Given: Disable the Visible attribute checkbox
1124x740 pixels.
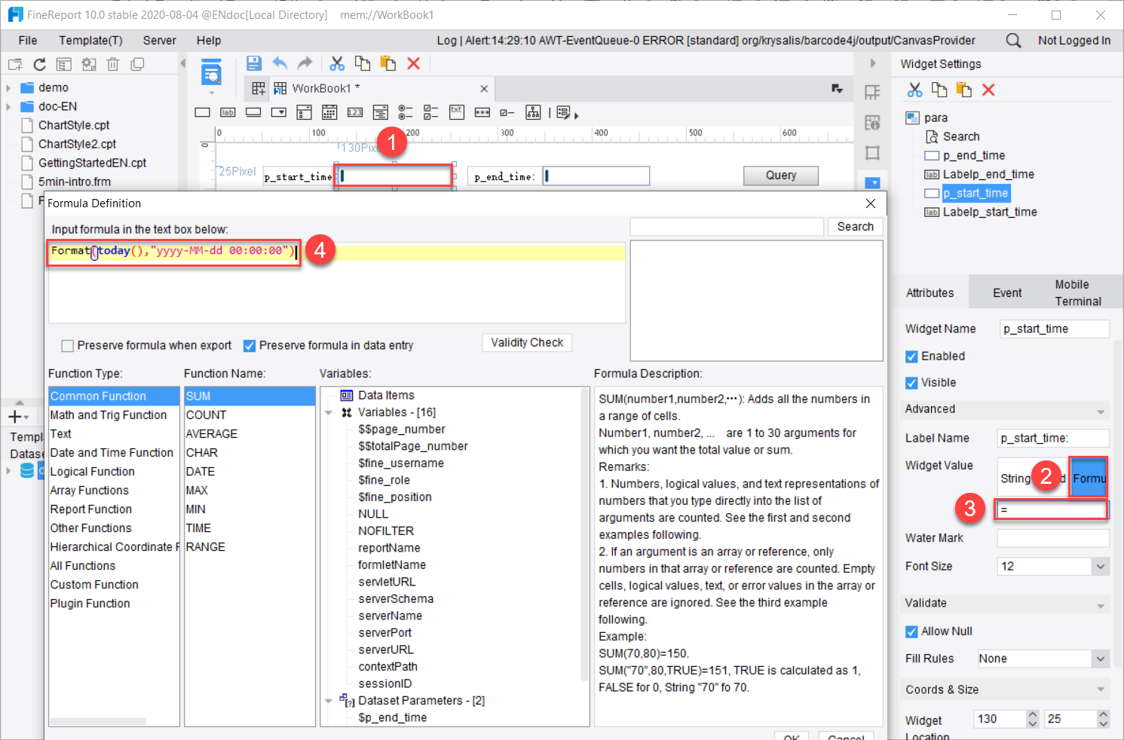Looking at the screenshot, I should pyautogui.click(x=911, y=382).
